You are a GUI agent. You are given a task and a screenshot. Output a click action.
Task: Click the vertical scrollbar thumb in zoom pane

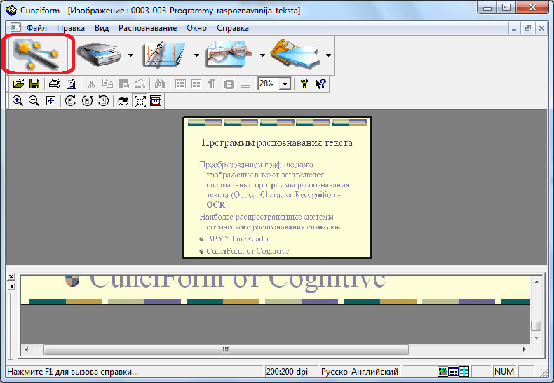click(536, 325)
